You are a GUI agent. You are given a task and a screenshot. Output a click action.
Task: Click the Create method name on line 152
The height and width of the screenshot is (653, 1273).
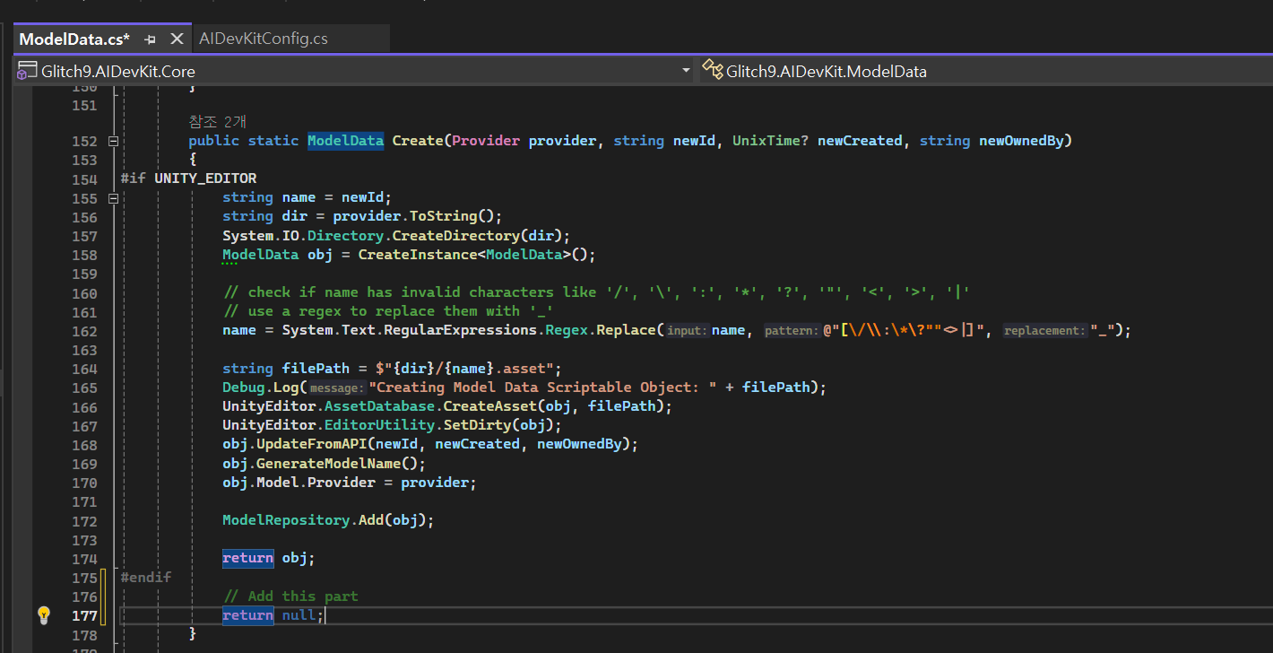tap(418, 141)
